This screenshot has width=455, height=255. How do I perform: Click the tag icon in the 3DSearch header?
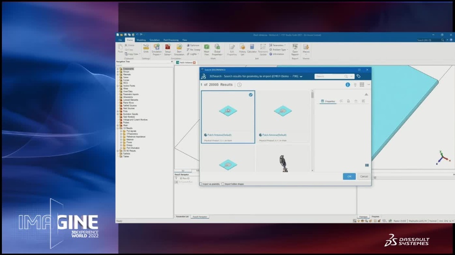(x=359, y=76)
